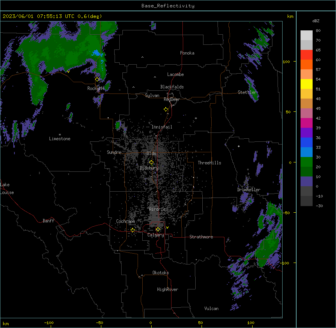The width and height of the screenshot is (336, 328).
Task: Select the dark orange 57-60 dBZ swatch
Action: pos(306,64)
